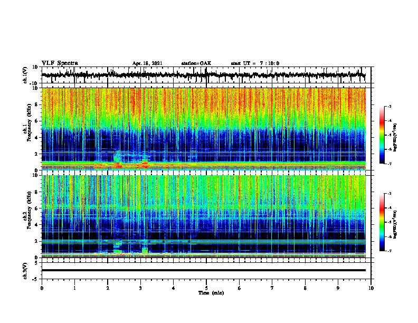
Task: Click the "1" tick on Time axis
Action: pyautogui.click(x=74, y=288)
